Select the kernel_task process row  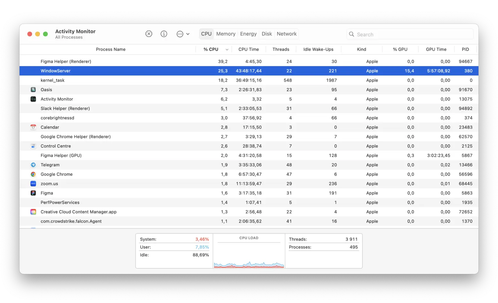pyautogui.click(x=249, y=80)
